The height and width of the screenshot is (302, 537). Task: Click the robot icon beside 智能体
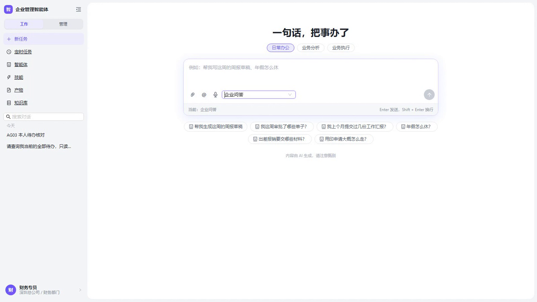pyautogui.click(x=9, y=65)
